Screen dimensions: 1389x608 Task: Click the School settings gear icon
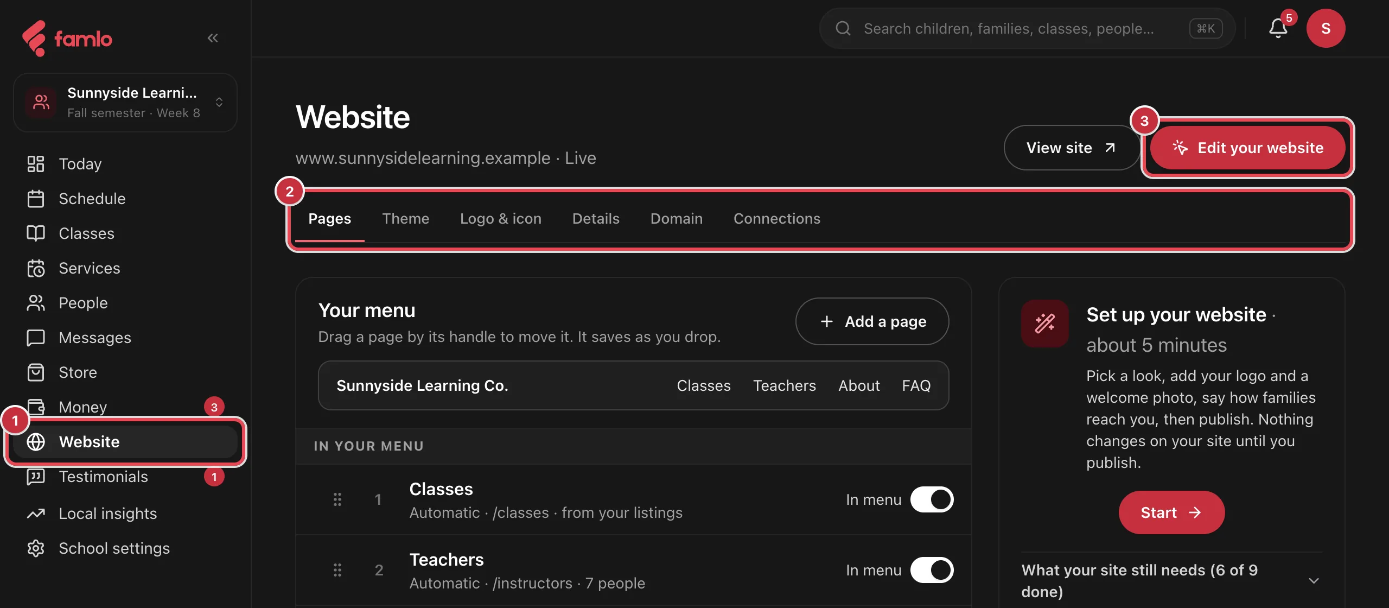coord(36,548)
